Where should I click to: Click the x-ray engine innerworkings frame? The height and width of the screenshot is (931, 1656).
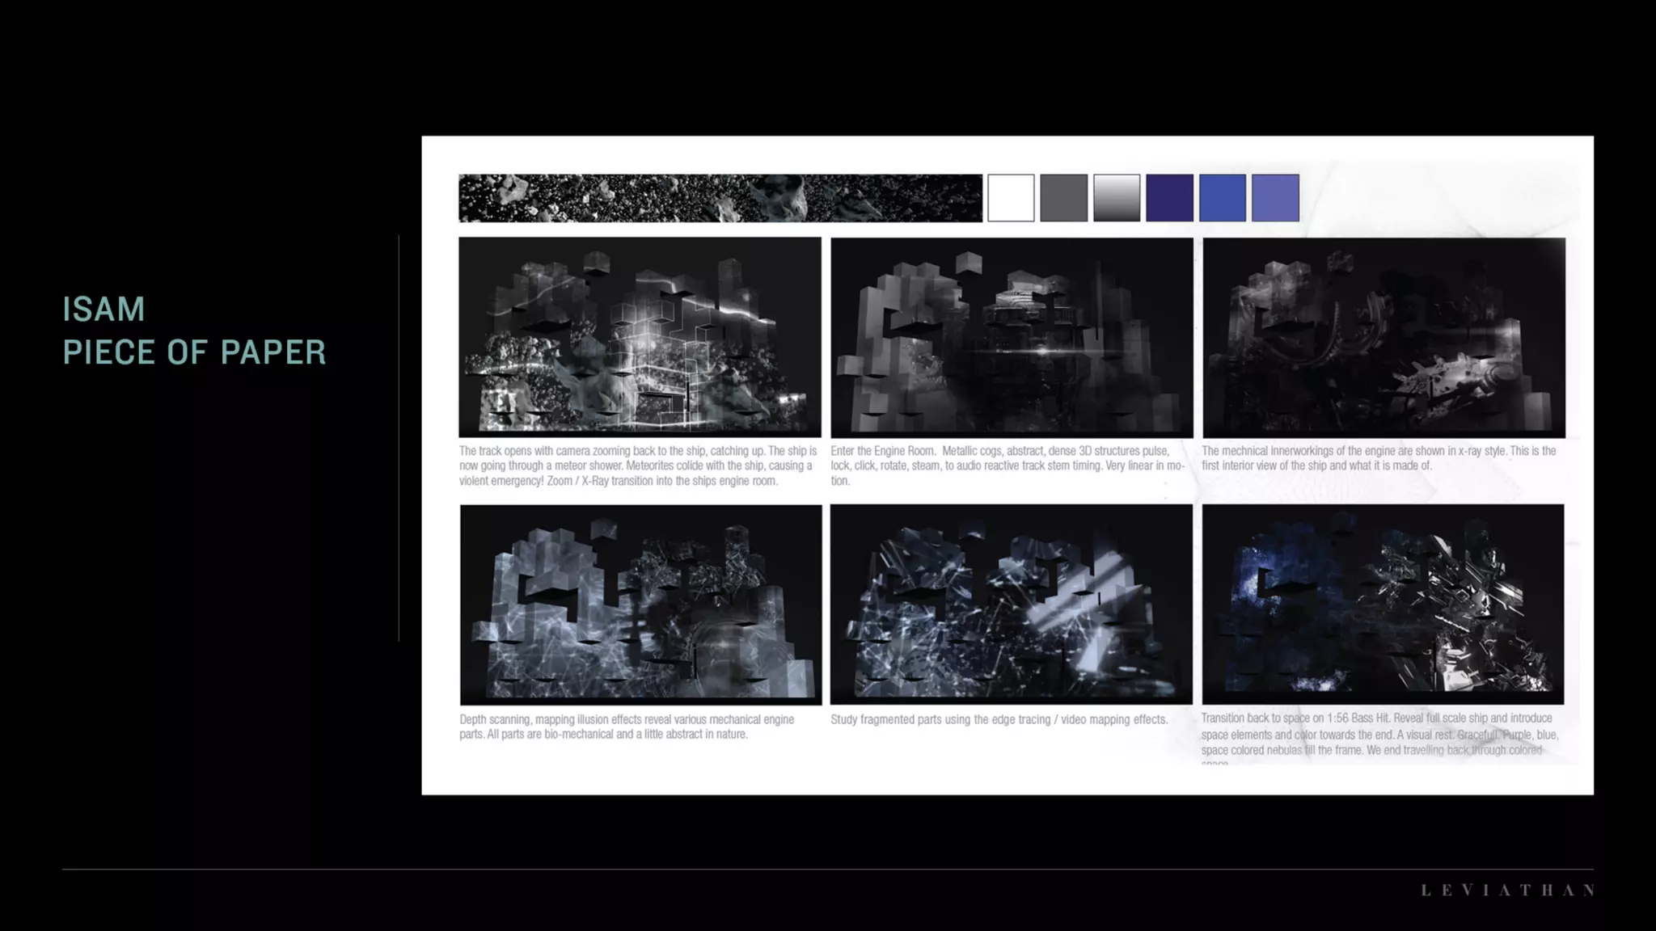pyautogui.click(x=1384, y=337)
